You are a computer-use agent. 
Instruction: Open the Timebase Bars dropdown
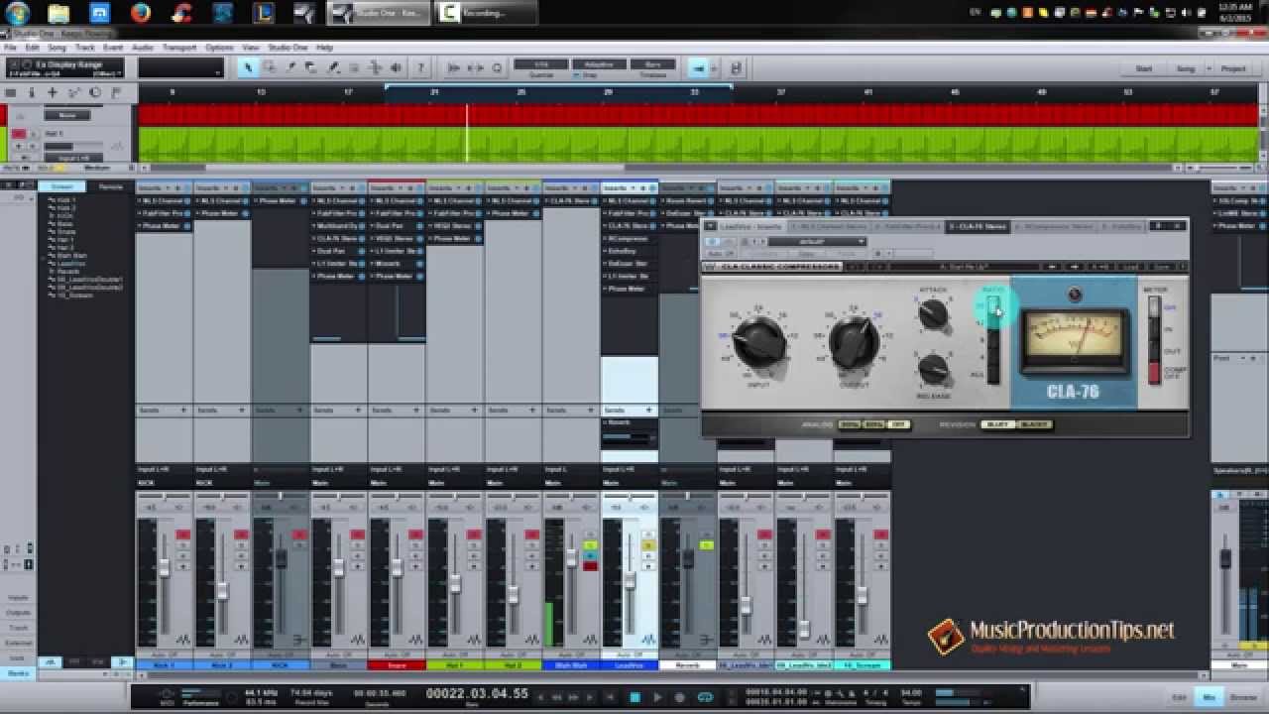652,64
